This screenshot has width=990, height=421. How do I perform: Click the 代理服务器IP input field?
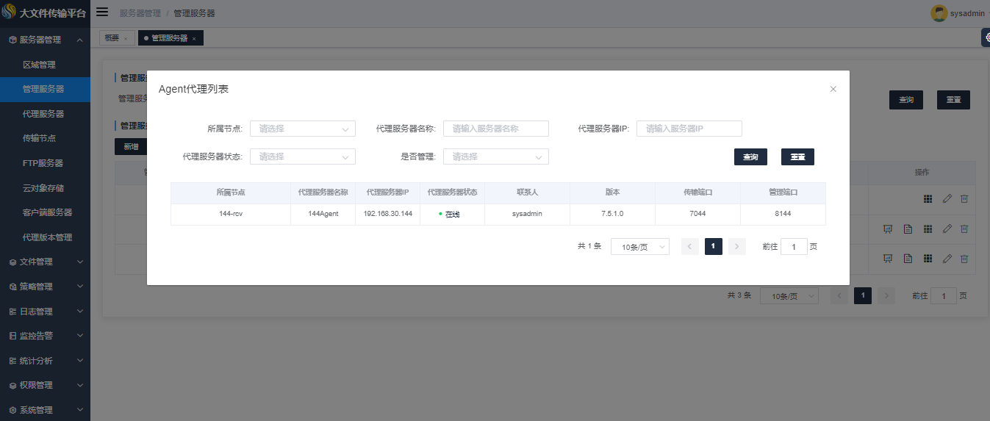tap(689, 129)
